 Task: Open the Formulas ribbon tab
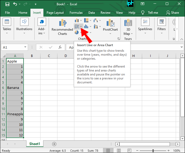point(76,12)
